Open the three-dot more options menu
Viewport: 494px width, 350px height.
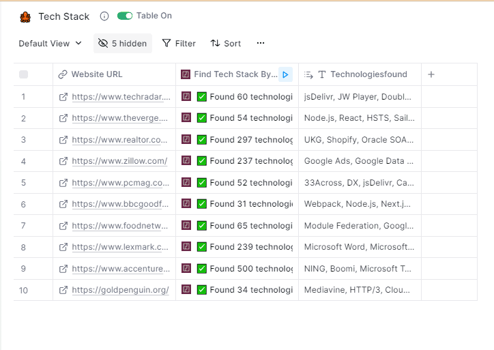coord(261,43)
